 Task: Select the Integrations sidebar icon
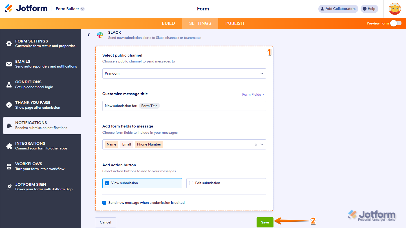(9, 146)
